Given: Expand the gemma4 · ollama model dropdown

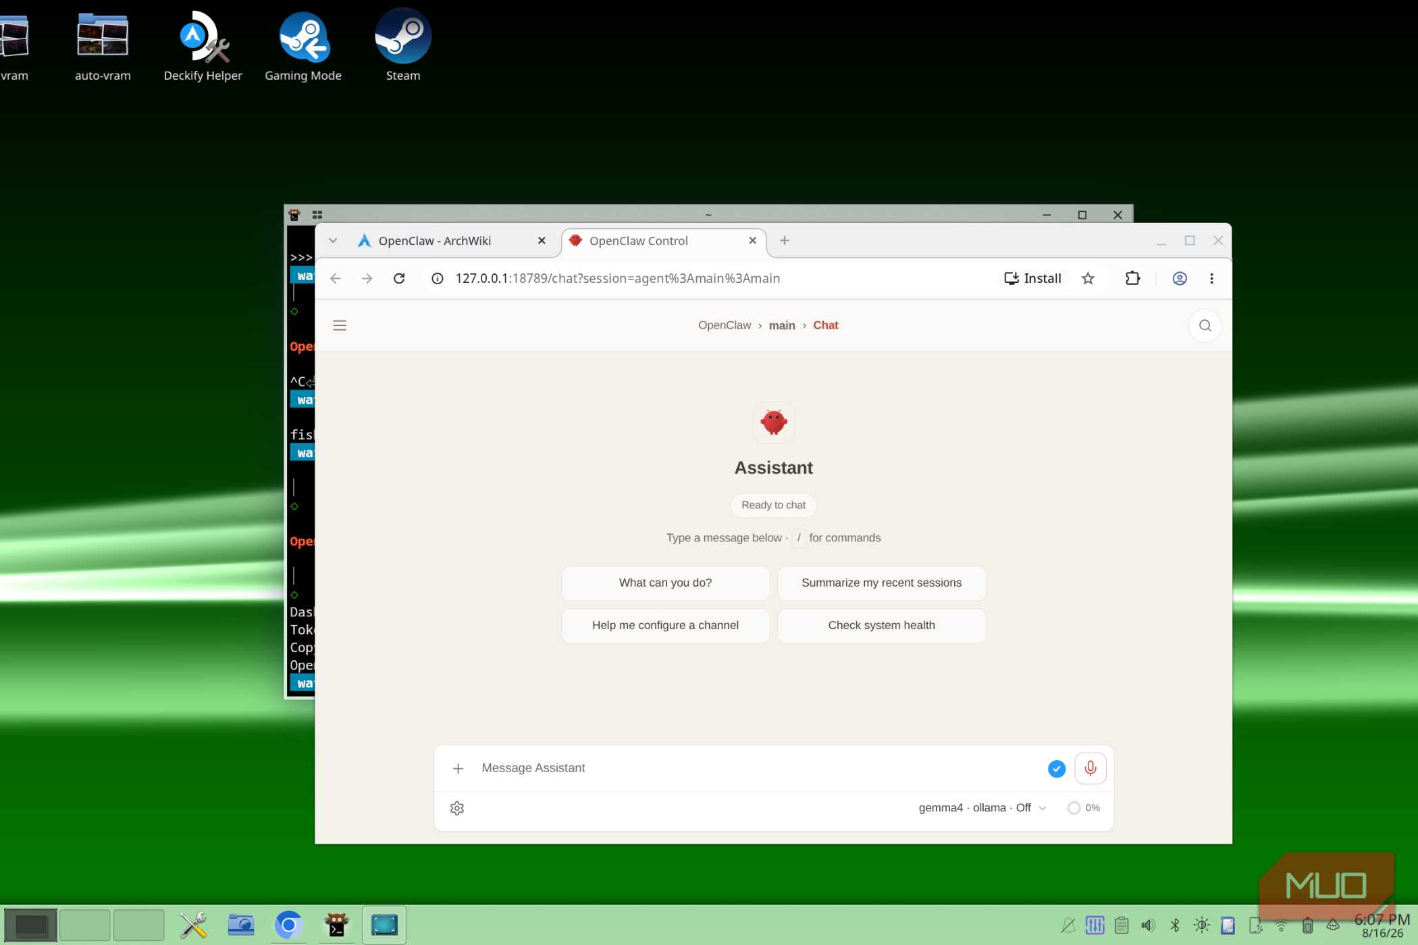Looking at the screenshot, I should [982, 808].
